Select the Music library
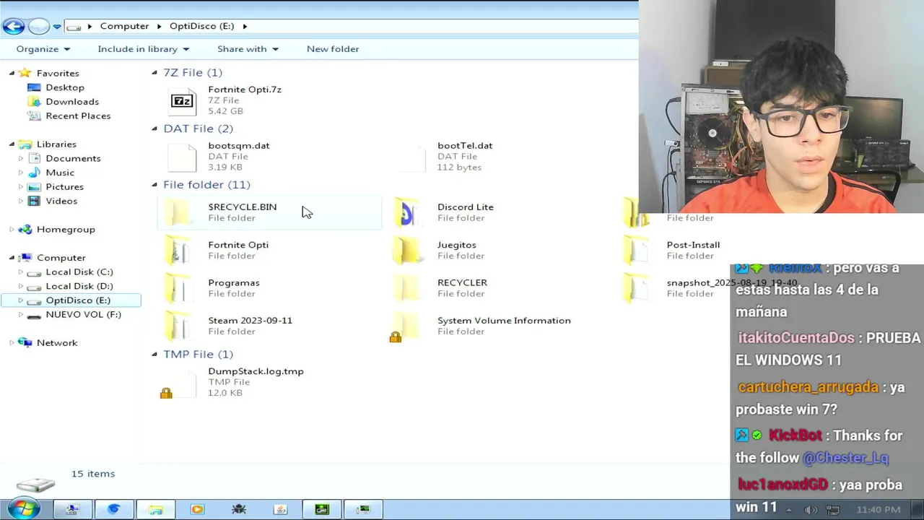The image size is (924, 520). (x=60, y=173)
